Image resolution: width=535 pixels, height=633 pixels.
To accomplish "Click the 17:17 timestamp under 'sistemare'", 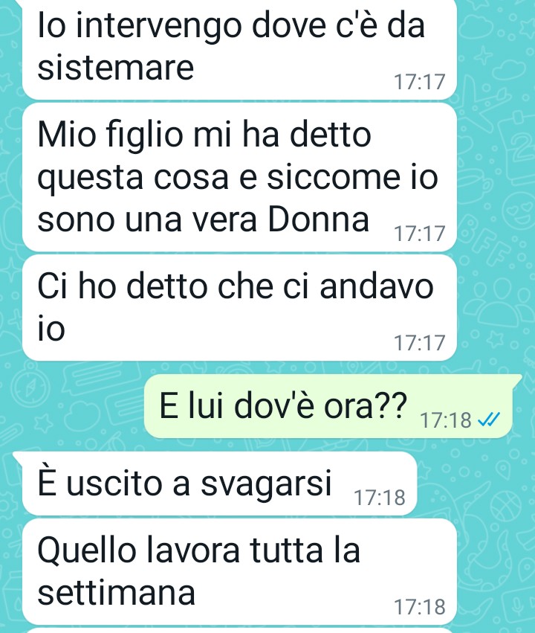I will pos(419,82).
